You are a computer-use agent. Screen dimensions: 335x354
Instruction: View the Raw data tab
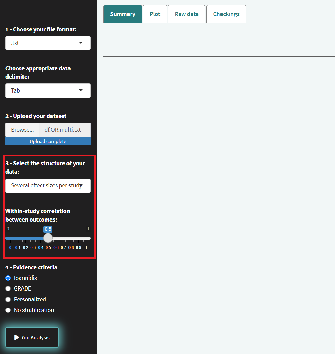coord(186,14)
